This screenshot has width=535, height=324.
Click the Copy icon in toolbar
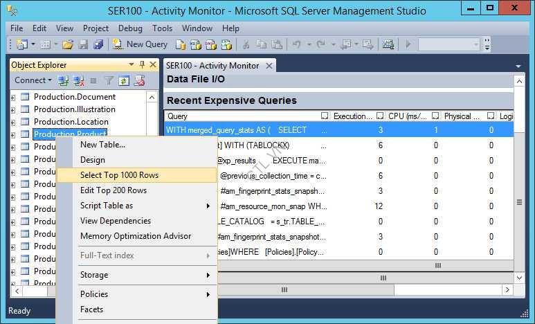pyautogui.click(x=261, y=44)
